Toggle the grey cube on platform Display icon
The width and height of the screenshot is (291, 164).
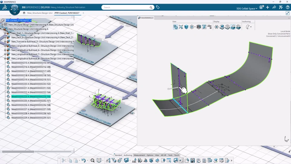227,27
